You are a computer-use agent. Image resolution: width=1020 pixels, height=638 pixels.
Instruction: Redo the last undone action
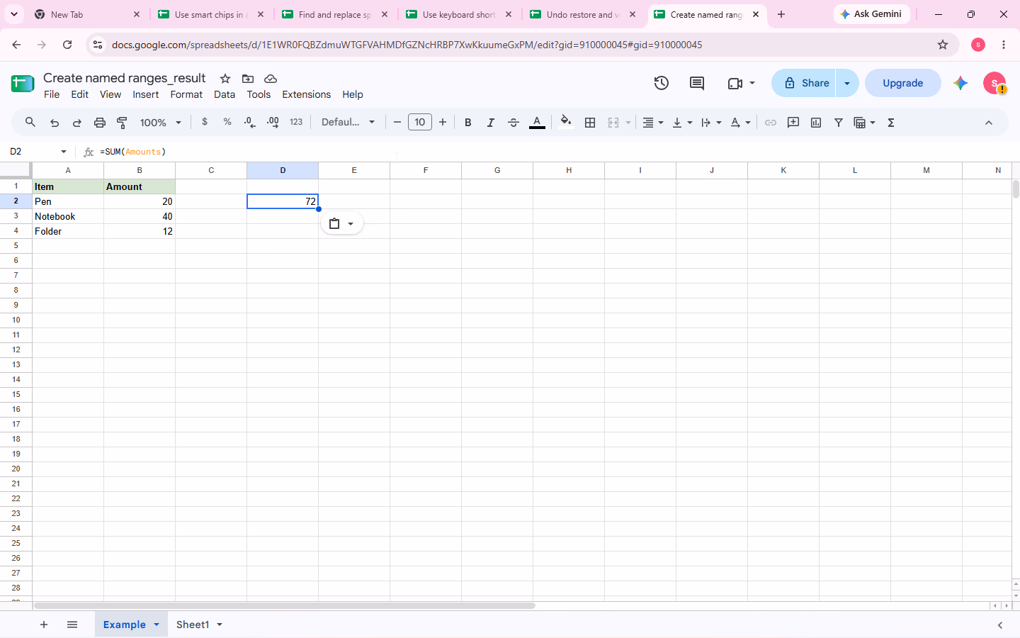tap(77, 123)
